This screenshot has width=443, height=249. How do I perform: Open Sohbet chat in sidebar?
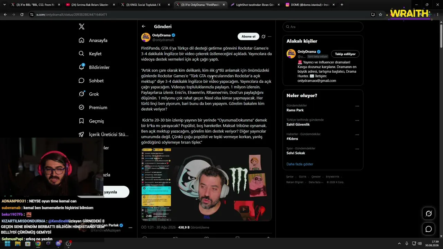click(x=91, y=81)
